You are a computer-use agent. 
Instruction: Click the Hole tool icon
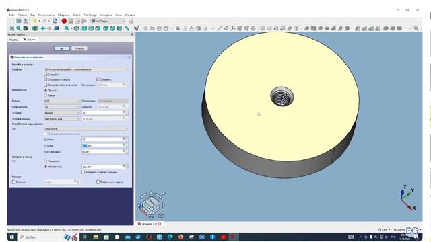tap(313, 28)
